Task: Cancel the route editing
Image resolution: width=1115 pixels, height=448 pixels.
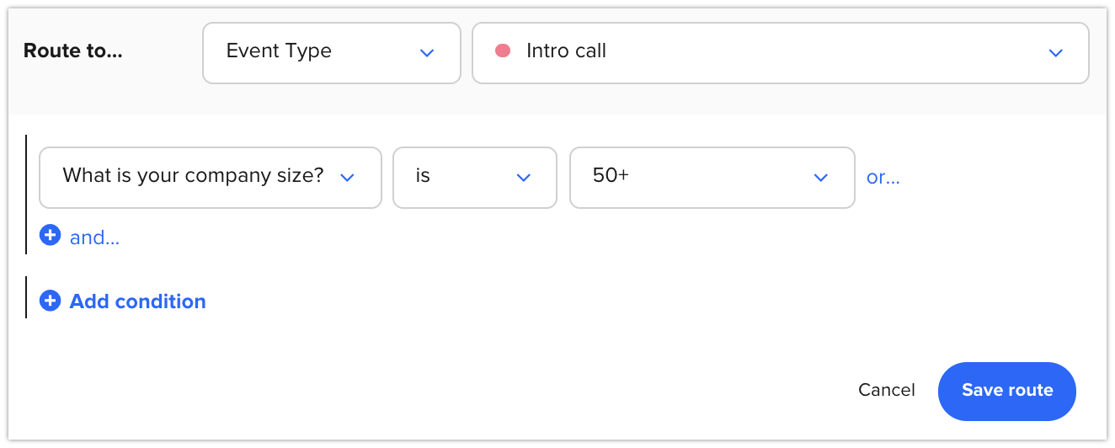Action: coord(886,390)
